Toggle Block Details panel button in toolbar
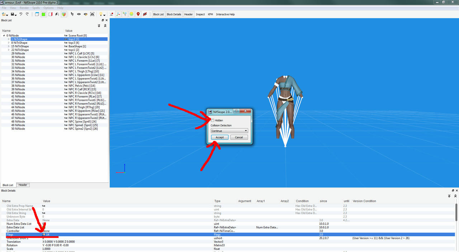 pyautogui.click(x=174, y=14)
